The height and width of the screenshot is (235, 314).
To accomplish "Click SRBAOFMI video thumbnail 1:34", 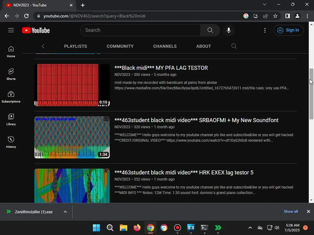I will pyautogui.click(x=72, y=137).
